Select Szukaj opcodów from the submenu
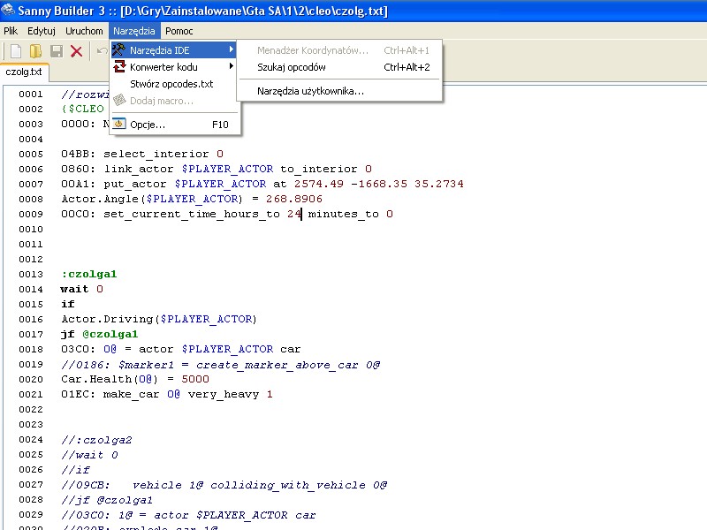This screenshot has width=707, height=530. pyautogui.click(x=292, y=67)
